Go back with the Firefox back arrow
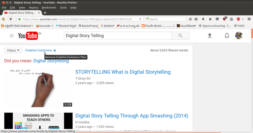253x133 pixels. (x=11, y=19)
